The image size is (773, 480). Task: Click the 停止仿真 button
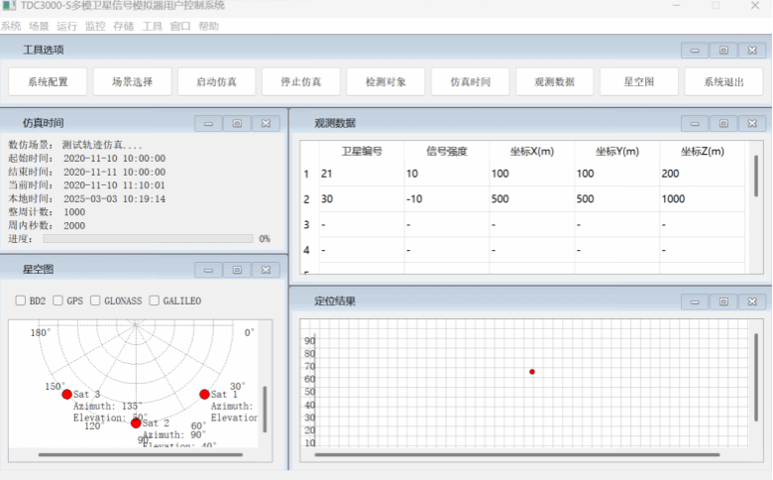click(301, 82)
